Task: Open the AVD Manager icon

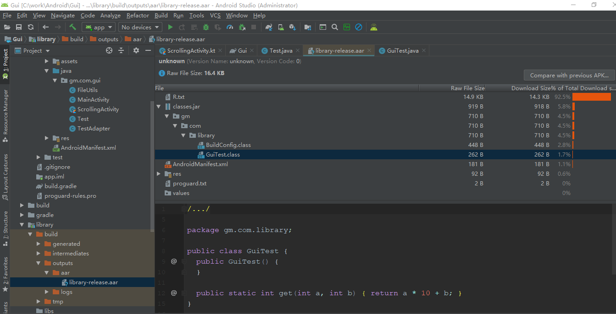Action: point(280,27)
